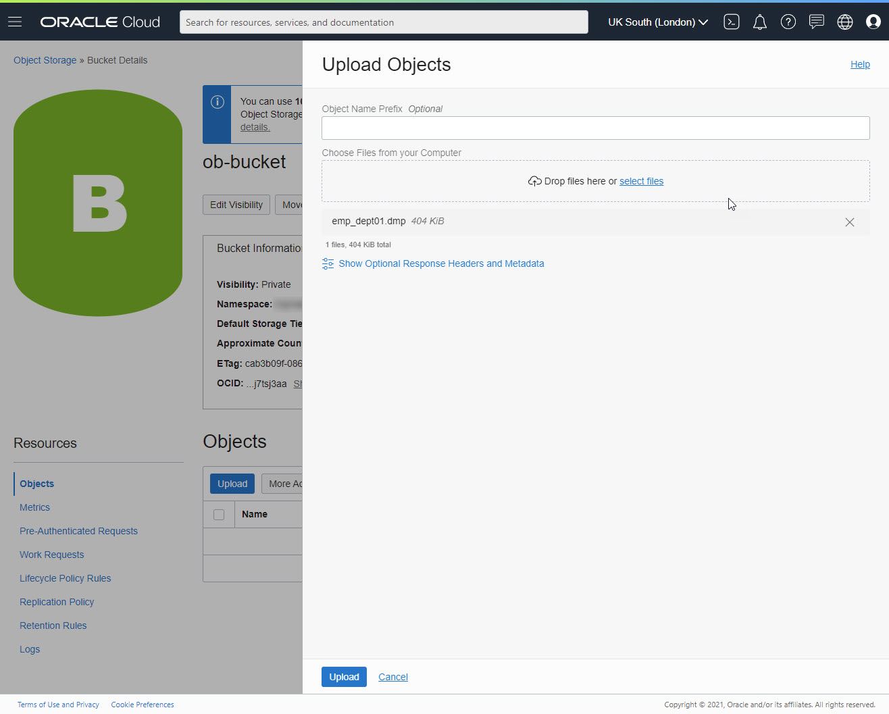Viewport: 889px width, 714px height.
Task: Click Name column header
Action: [x=255, y=514]
